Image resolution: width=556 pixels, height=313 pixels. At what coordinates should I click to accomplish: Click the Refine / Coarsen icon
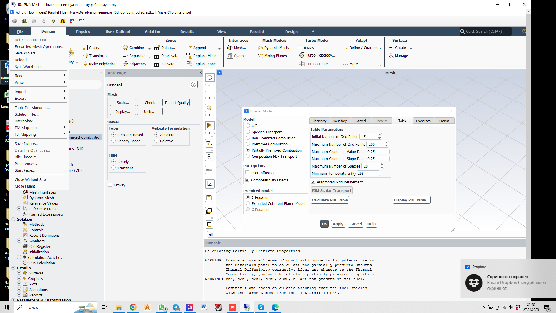(x=345, y=48)
